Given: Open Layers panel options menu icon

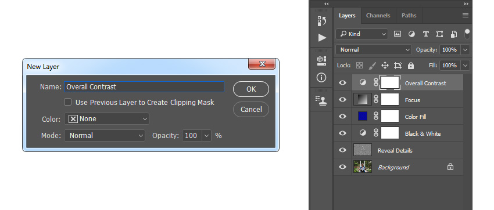Looking at the screenshot, I should tap(466, 16).
